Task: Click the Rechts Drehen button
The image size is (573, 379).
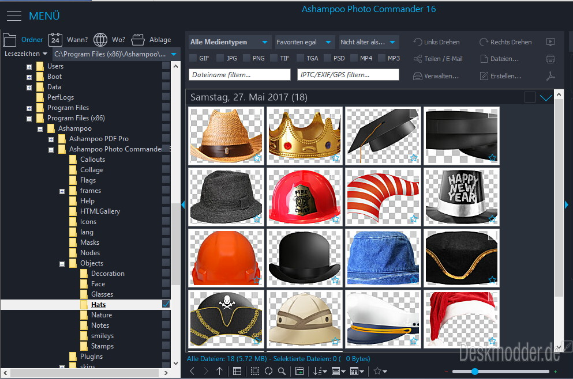Action: pos(505,42)
